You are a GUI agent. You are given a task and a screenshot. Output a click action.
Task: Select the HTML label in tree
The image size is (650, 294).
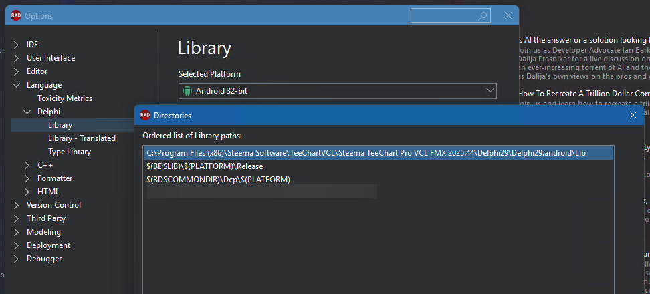click(48, 192)
